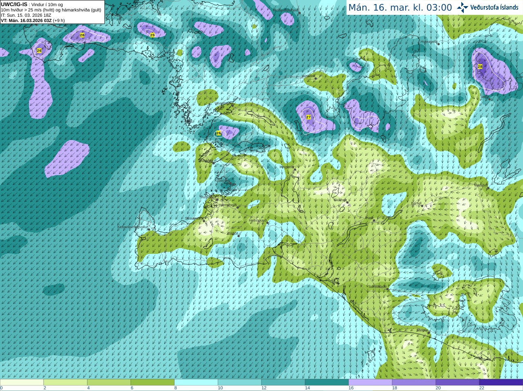Click the Bláfjöll station label
Image resolution: width=523 pixels, height=391 pixels.
232,233
